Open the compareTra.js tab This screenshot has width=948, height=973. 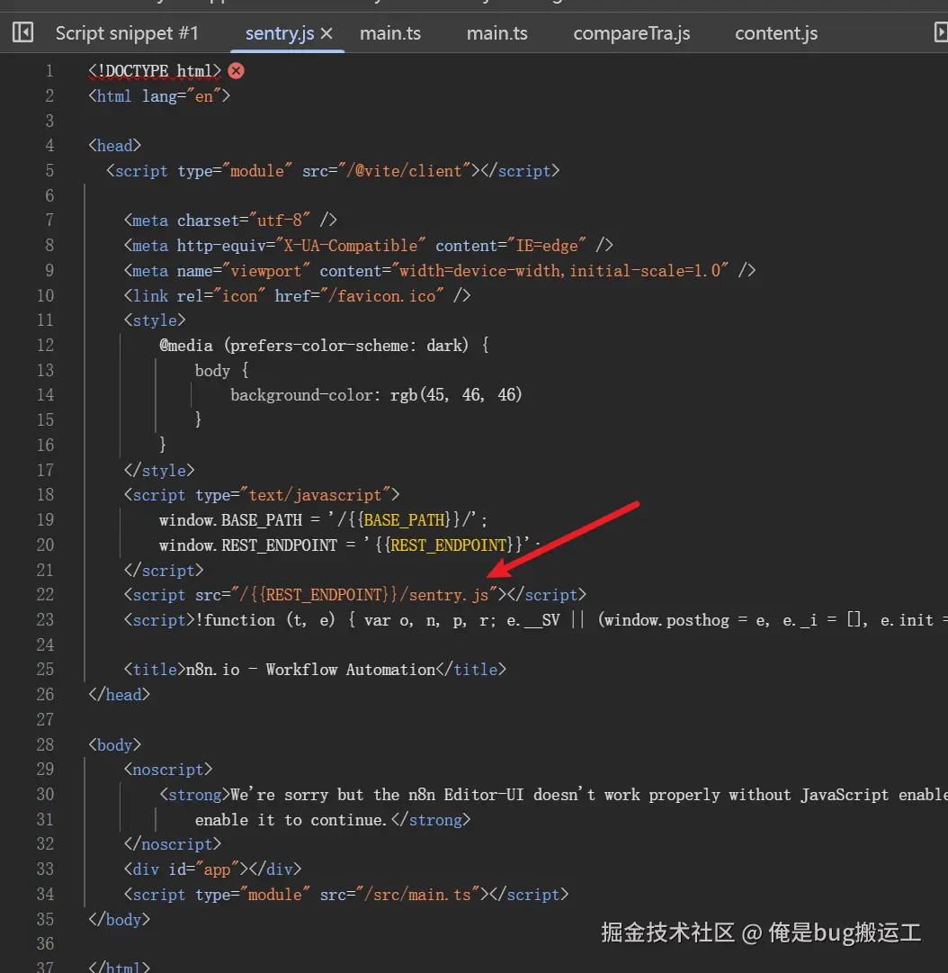631,33
